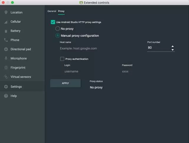The height and width of the screenshot is (143, 189).
Task: Click the Cellular signal icon
Action: pyautogui.click(x=6, y=22)
